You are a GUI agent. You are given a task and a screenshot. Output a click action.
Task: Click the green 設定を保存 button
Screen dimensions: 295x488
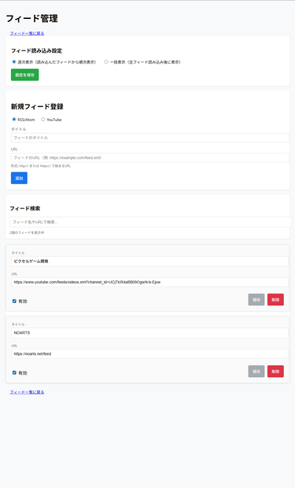click(x=25, y=75)
